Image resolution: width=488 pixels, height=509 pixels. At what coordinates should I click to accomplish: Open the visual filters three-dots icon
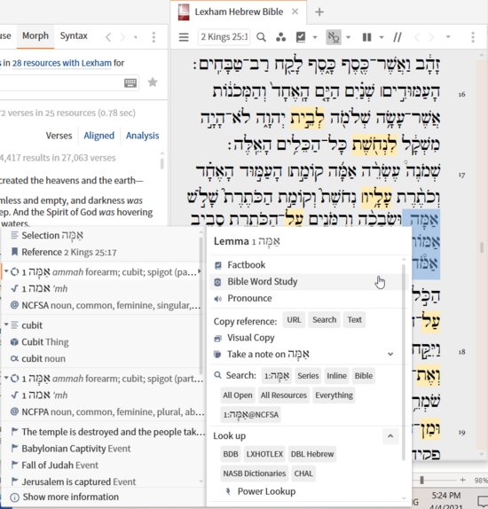pyautogui.click(x=280, y=37)
